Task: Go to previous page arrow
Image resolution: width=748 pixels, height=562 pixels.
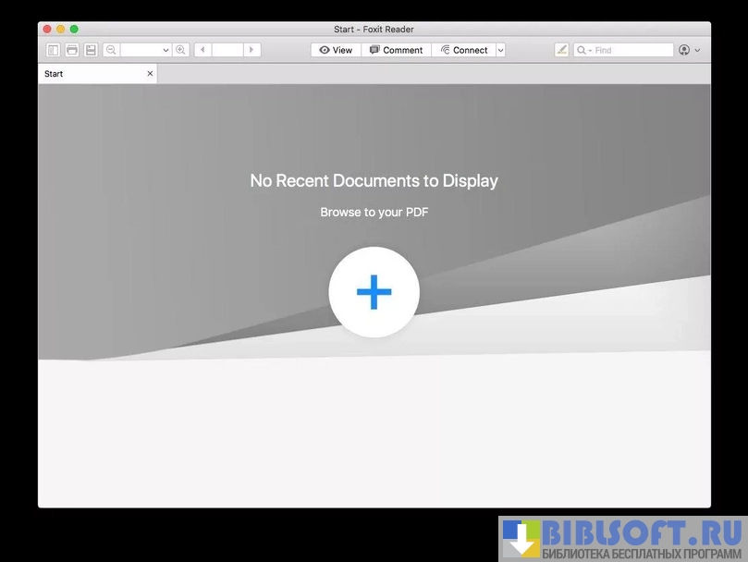Action: 202,50
